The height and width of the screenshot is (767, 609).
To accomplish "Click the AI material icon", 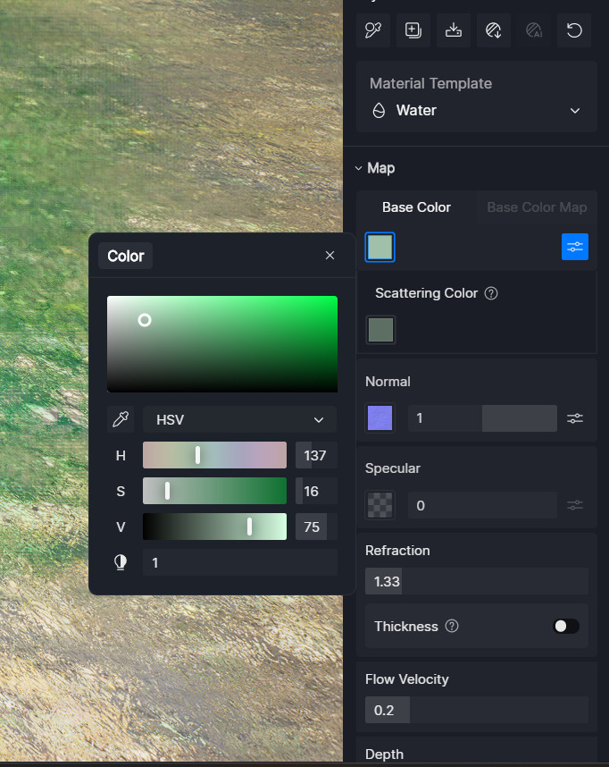I will click(534, 30).
